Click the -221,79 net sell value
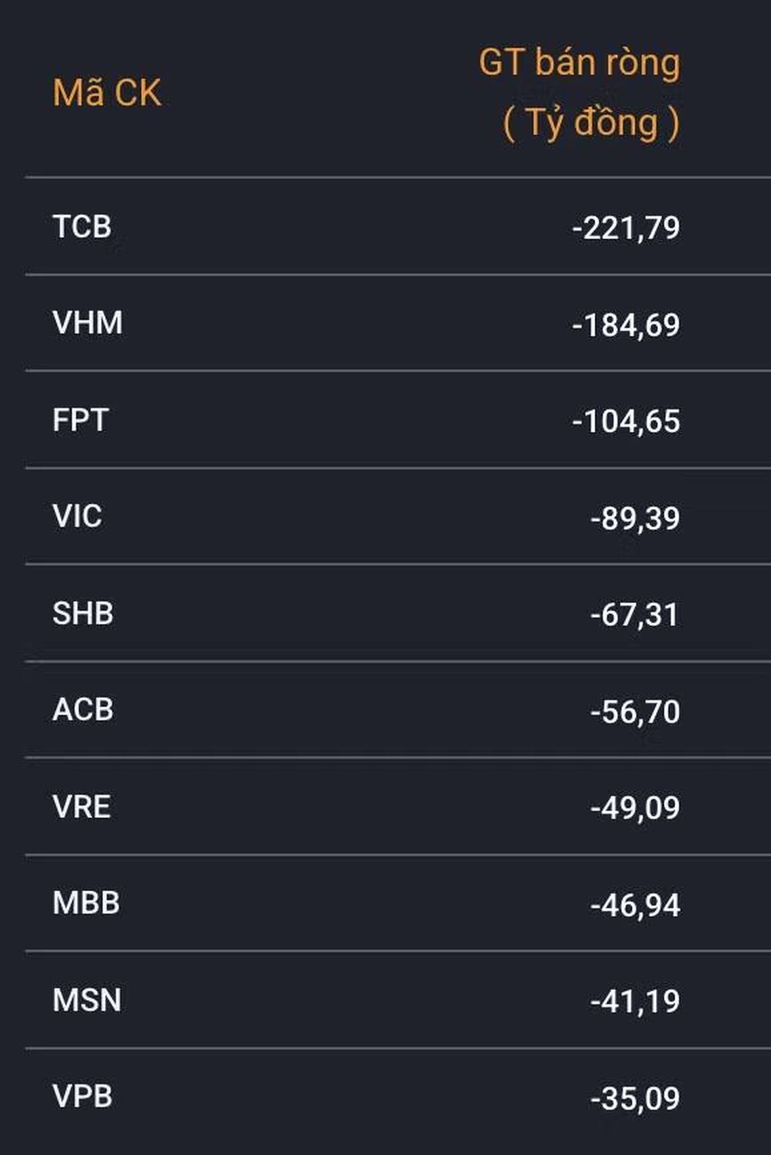This screenshot has height=1155, width=771. coord(626,228)
